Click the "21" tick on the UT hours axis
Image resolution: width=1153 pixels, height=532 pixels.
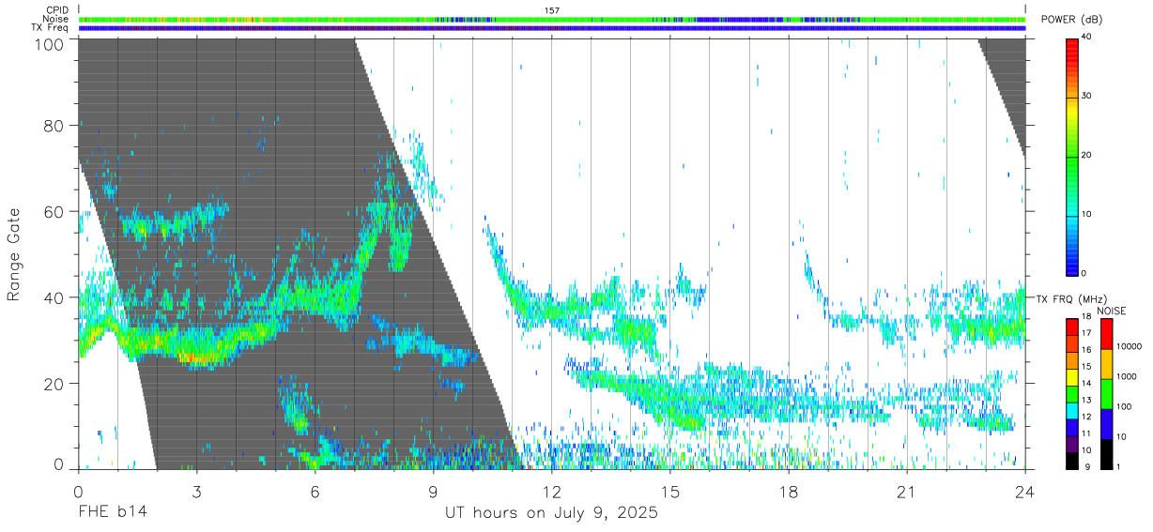click(x=906, y=493)
